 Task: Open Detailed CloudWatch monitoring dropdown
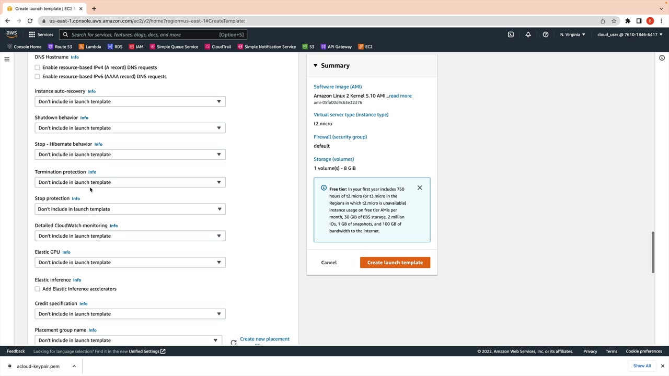(x=130, y=236)
